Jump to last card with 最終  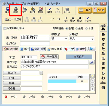tap(79, 19)
